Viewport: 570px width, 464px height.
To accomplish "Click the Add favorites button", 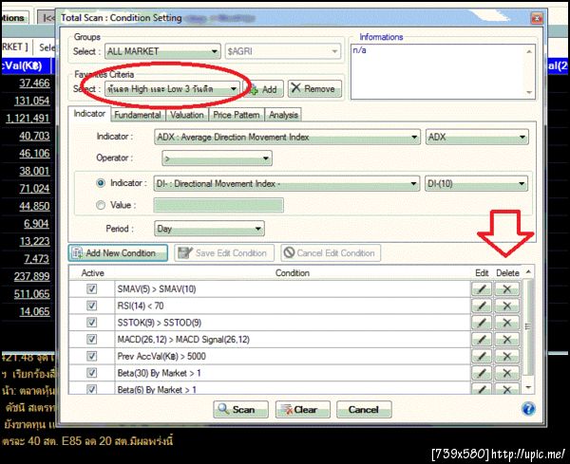I will [x=263, y=89].
